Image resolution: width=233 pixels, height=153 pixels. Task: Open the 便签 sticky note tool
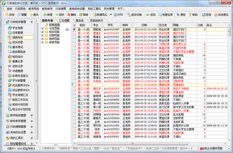click(181, 15)
